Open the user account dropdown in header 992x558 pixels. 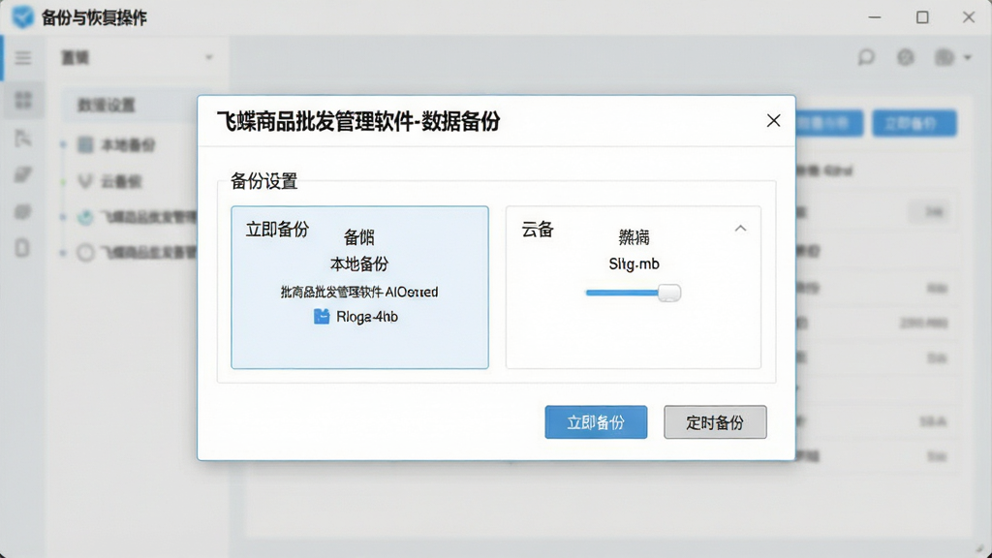[952, 57]
